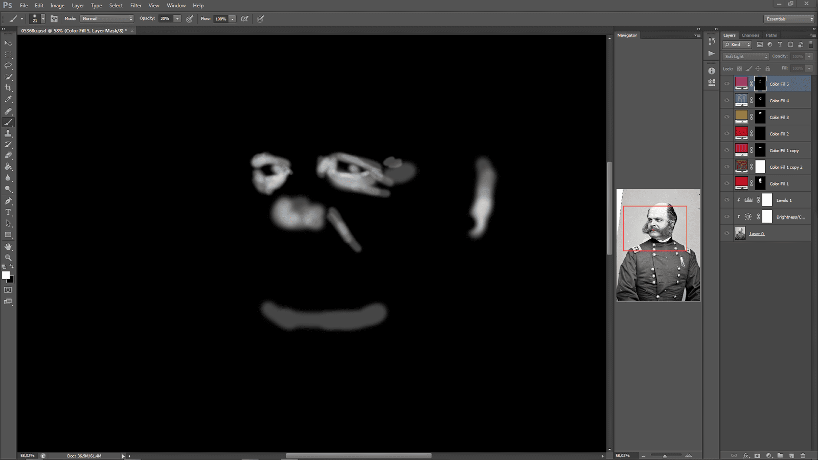The height and width of the screenshot is (460, 818).
Task: Open the Info panel icon
Action: coord(712,71)
